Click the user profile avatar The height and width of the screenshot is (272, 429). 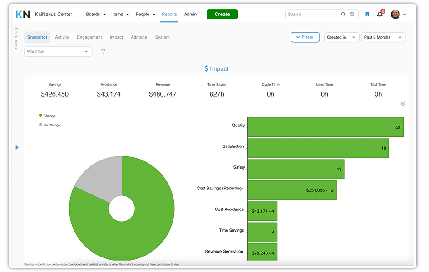[x=395, y=15]
